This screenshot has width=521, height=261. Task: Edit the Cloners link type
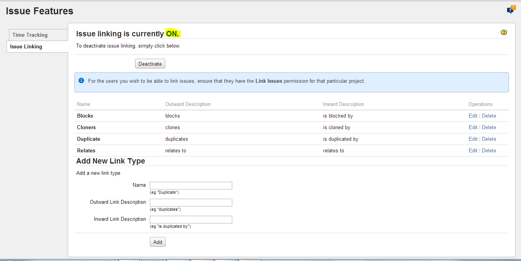(473, 127)
